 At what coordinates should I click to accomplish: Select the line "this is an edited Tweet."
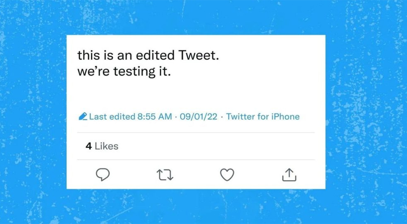148,55
